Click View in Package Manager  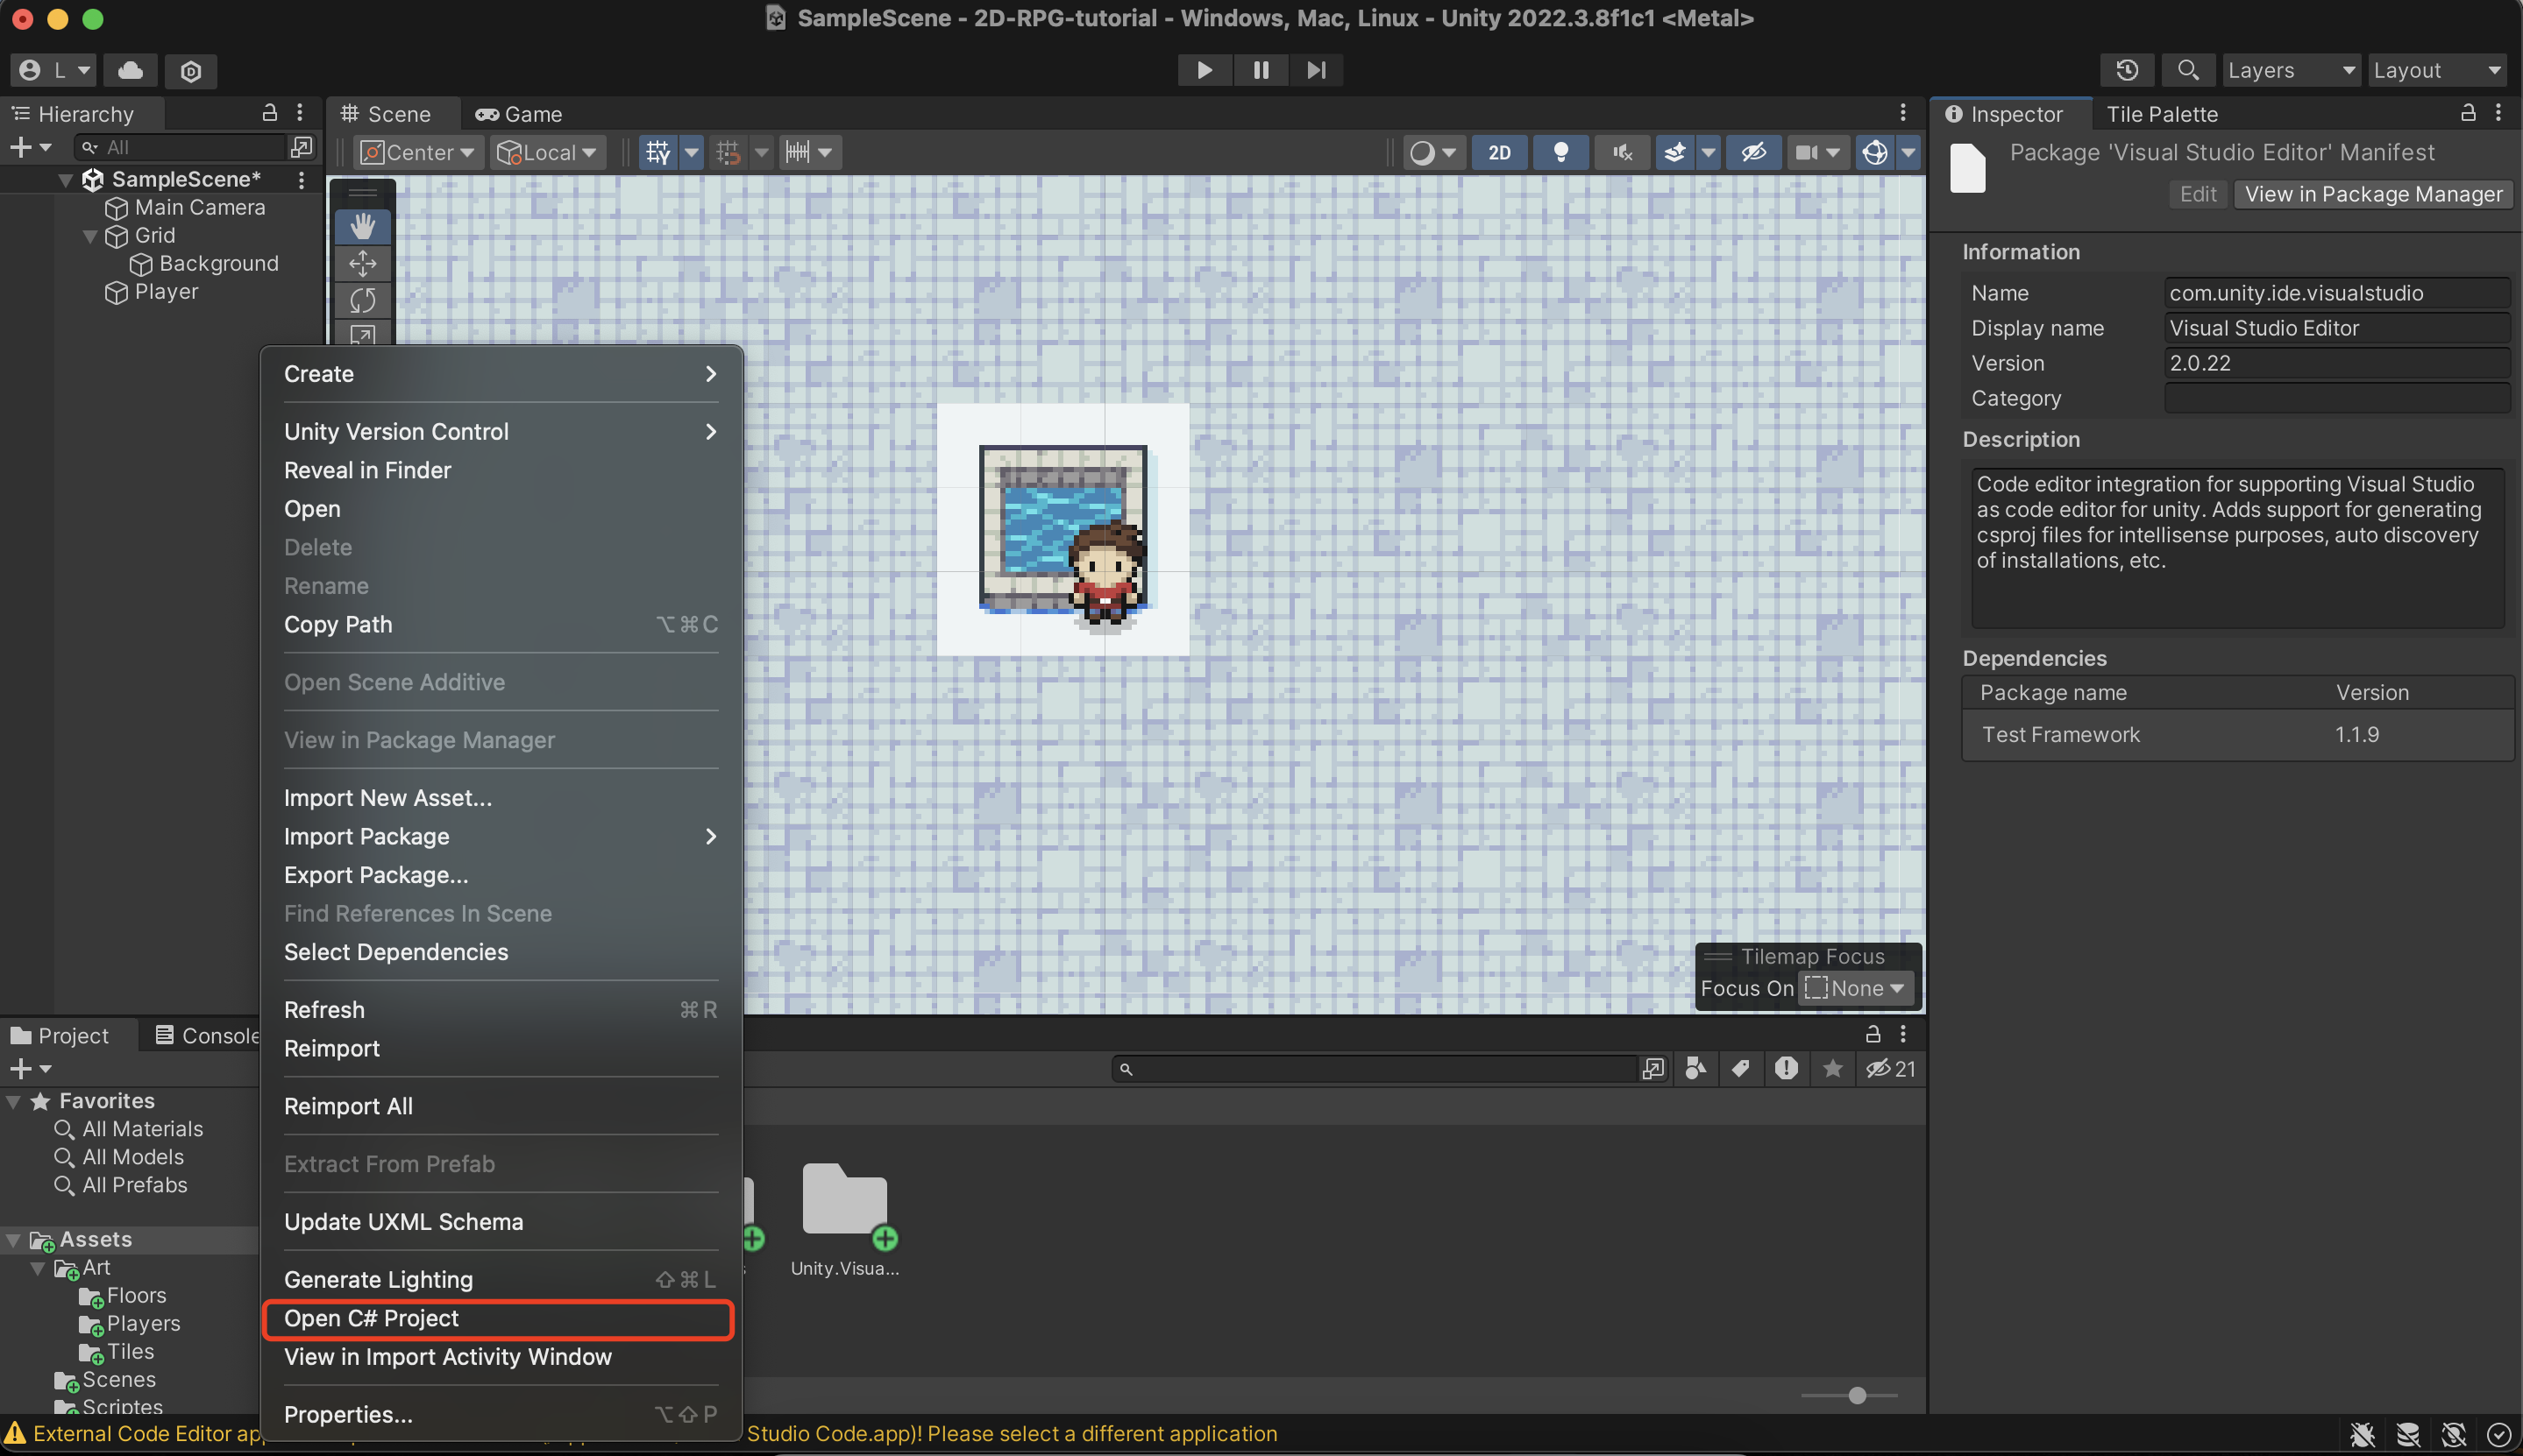coord(2371,193)
